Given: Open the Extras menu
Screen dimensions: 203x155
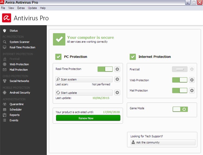Looking at the screenshot, I should coord(21,8).
